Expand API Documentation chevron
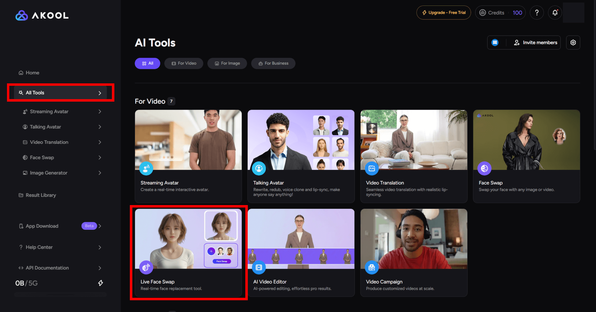Viewport: 596px width, 312px height. pos(100,268)
